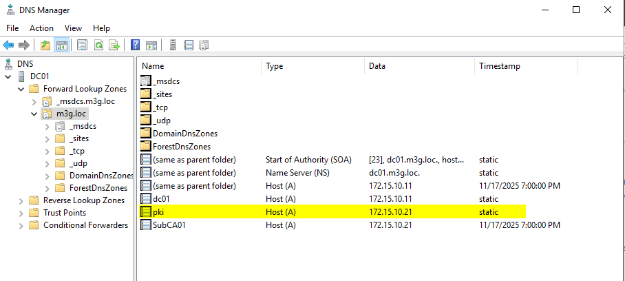Open Properties from the toolbar
Viewport: 625px width, 281px height.
pos(83,45)
